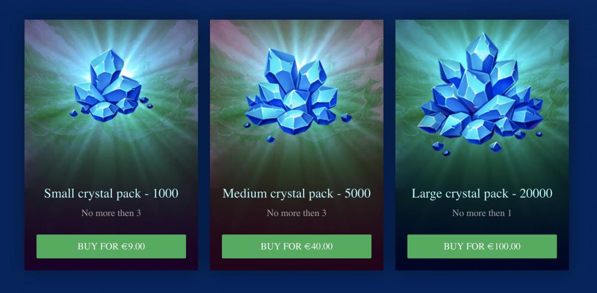Open the Medium crystal pack - 5000 title
597x293 pixels.
297,193
